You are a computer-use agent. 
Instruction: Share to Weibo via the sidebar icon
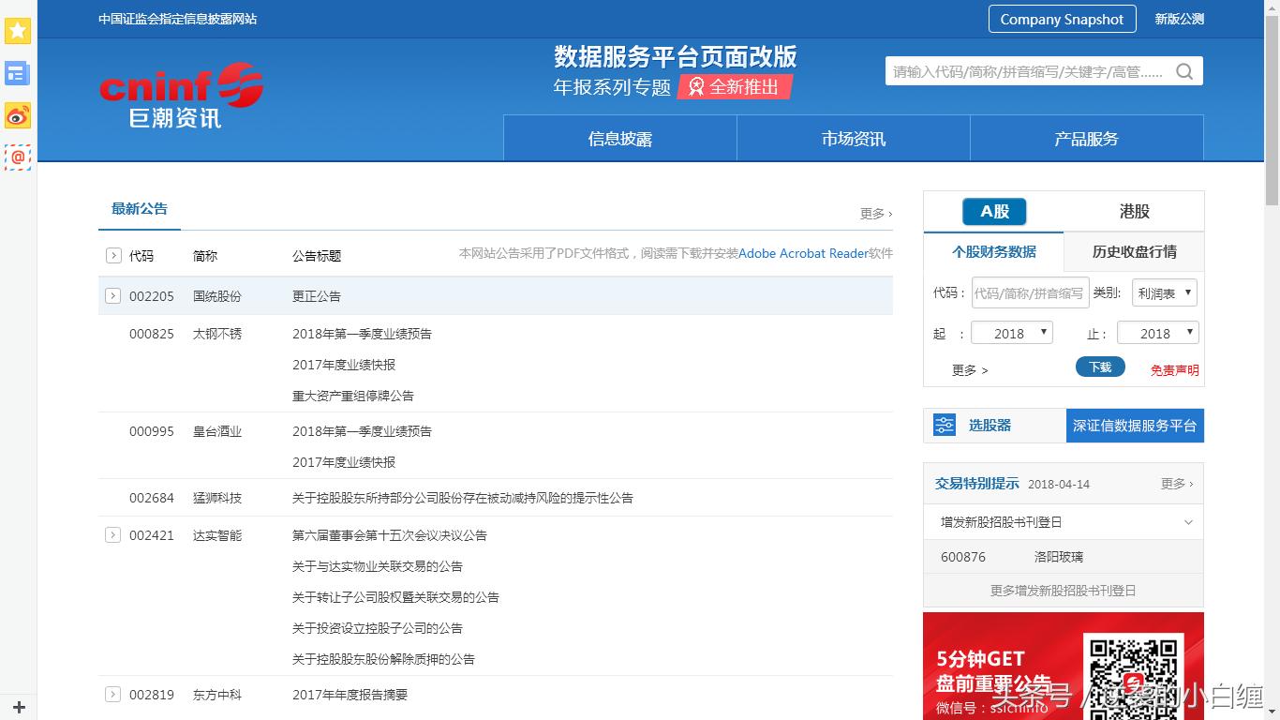click(x=17, y=116)
